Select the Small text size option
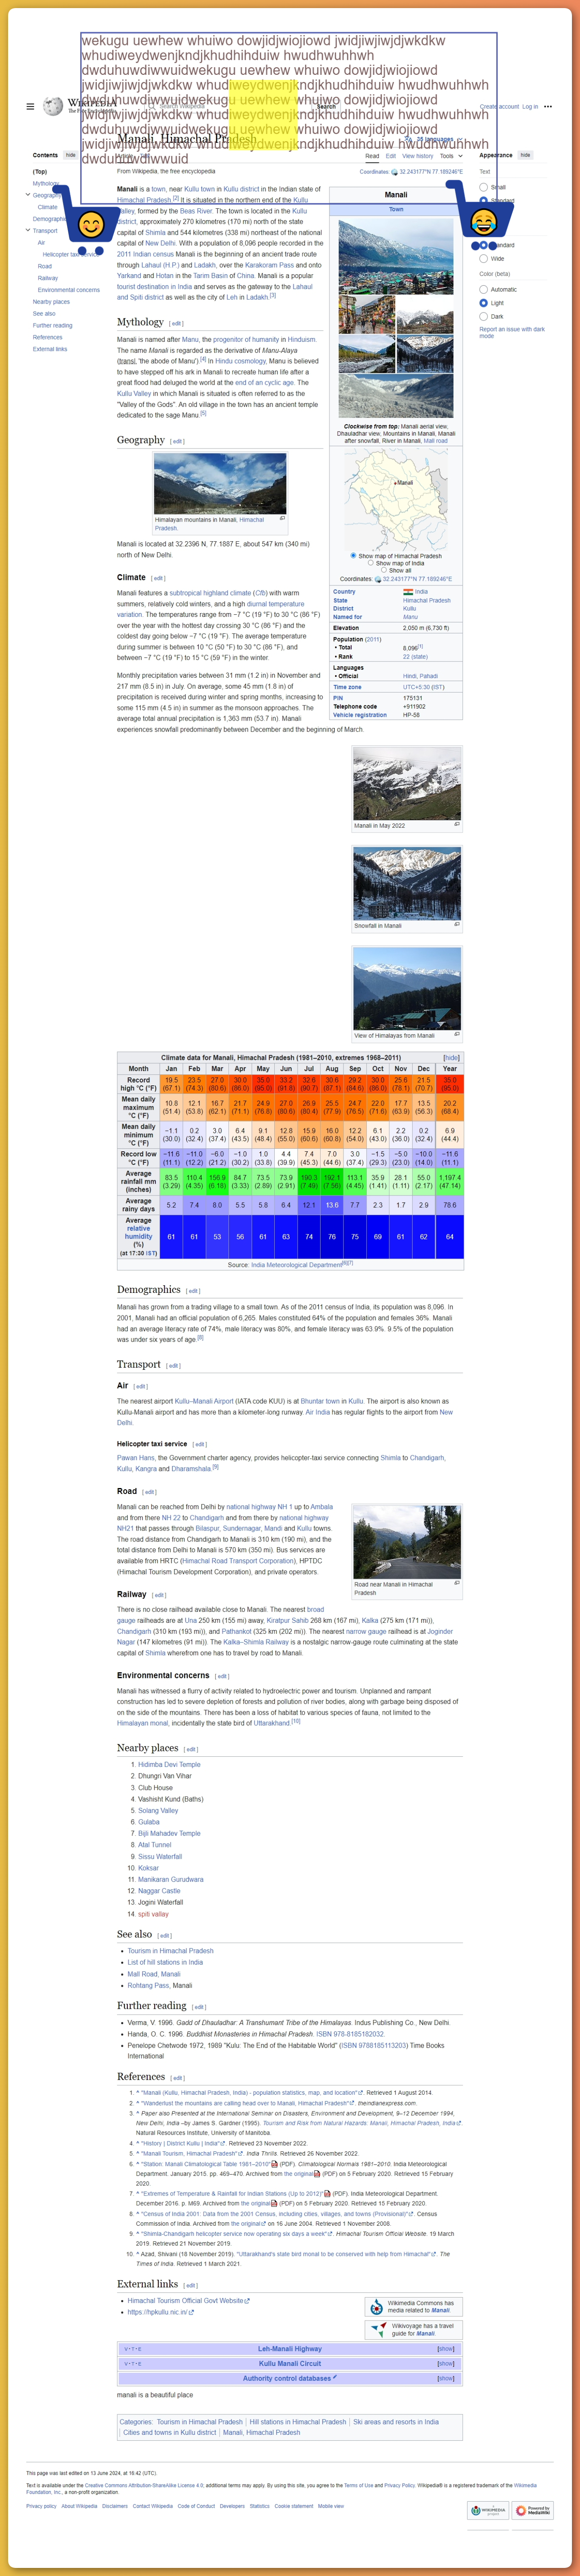Image resolution: width=580 pixels, height=2576 pixels. coord(483,187)
